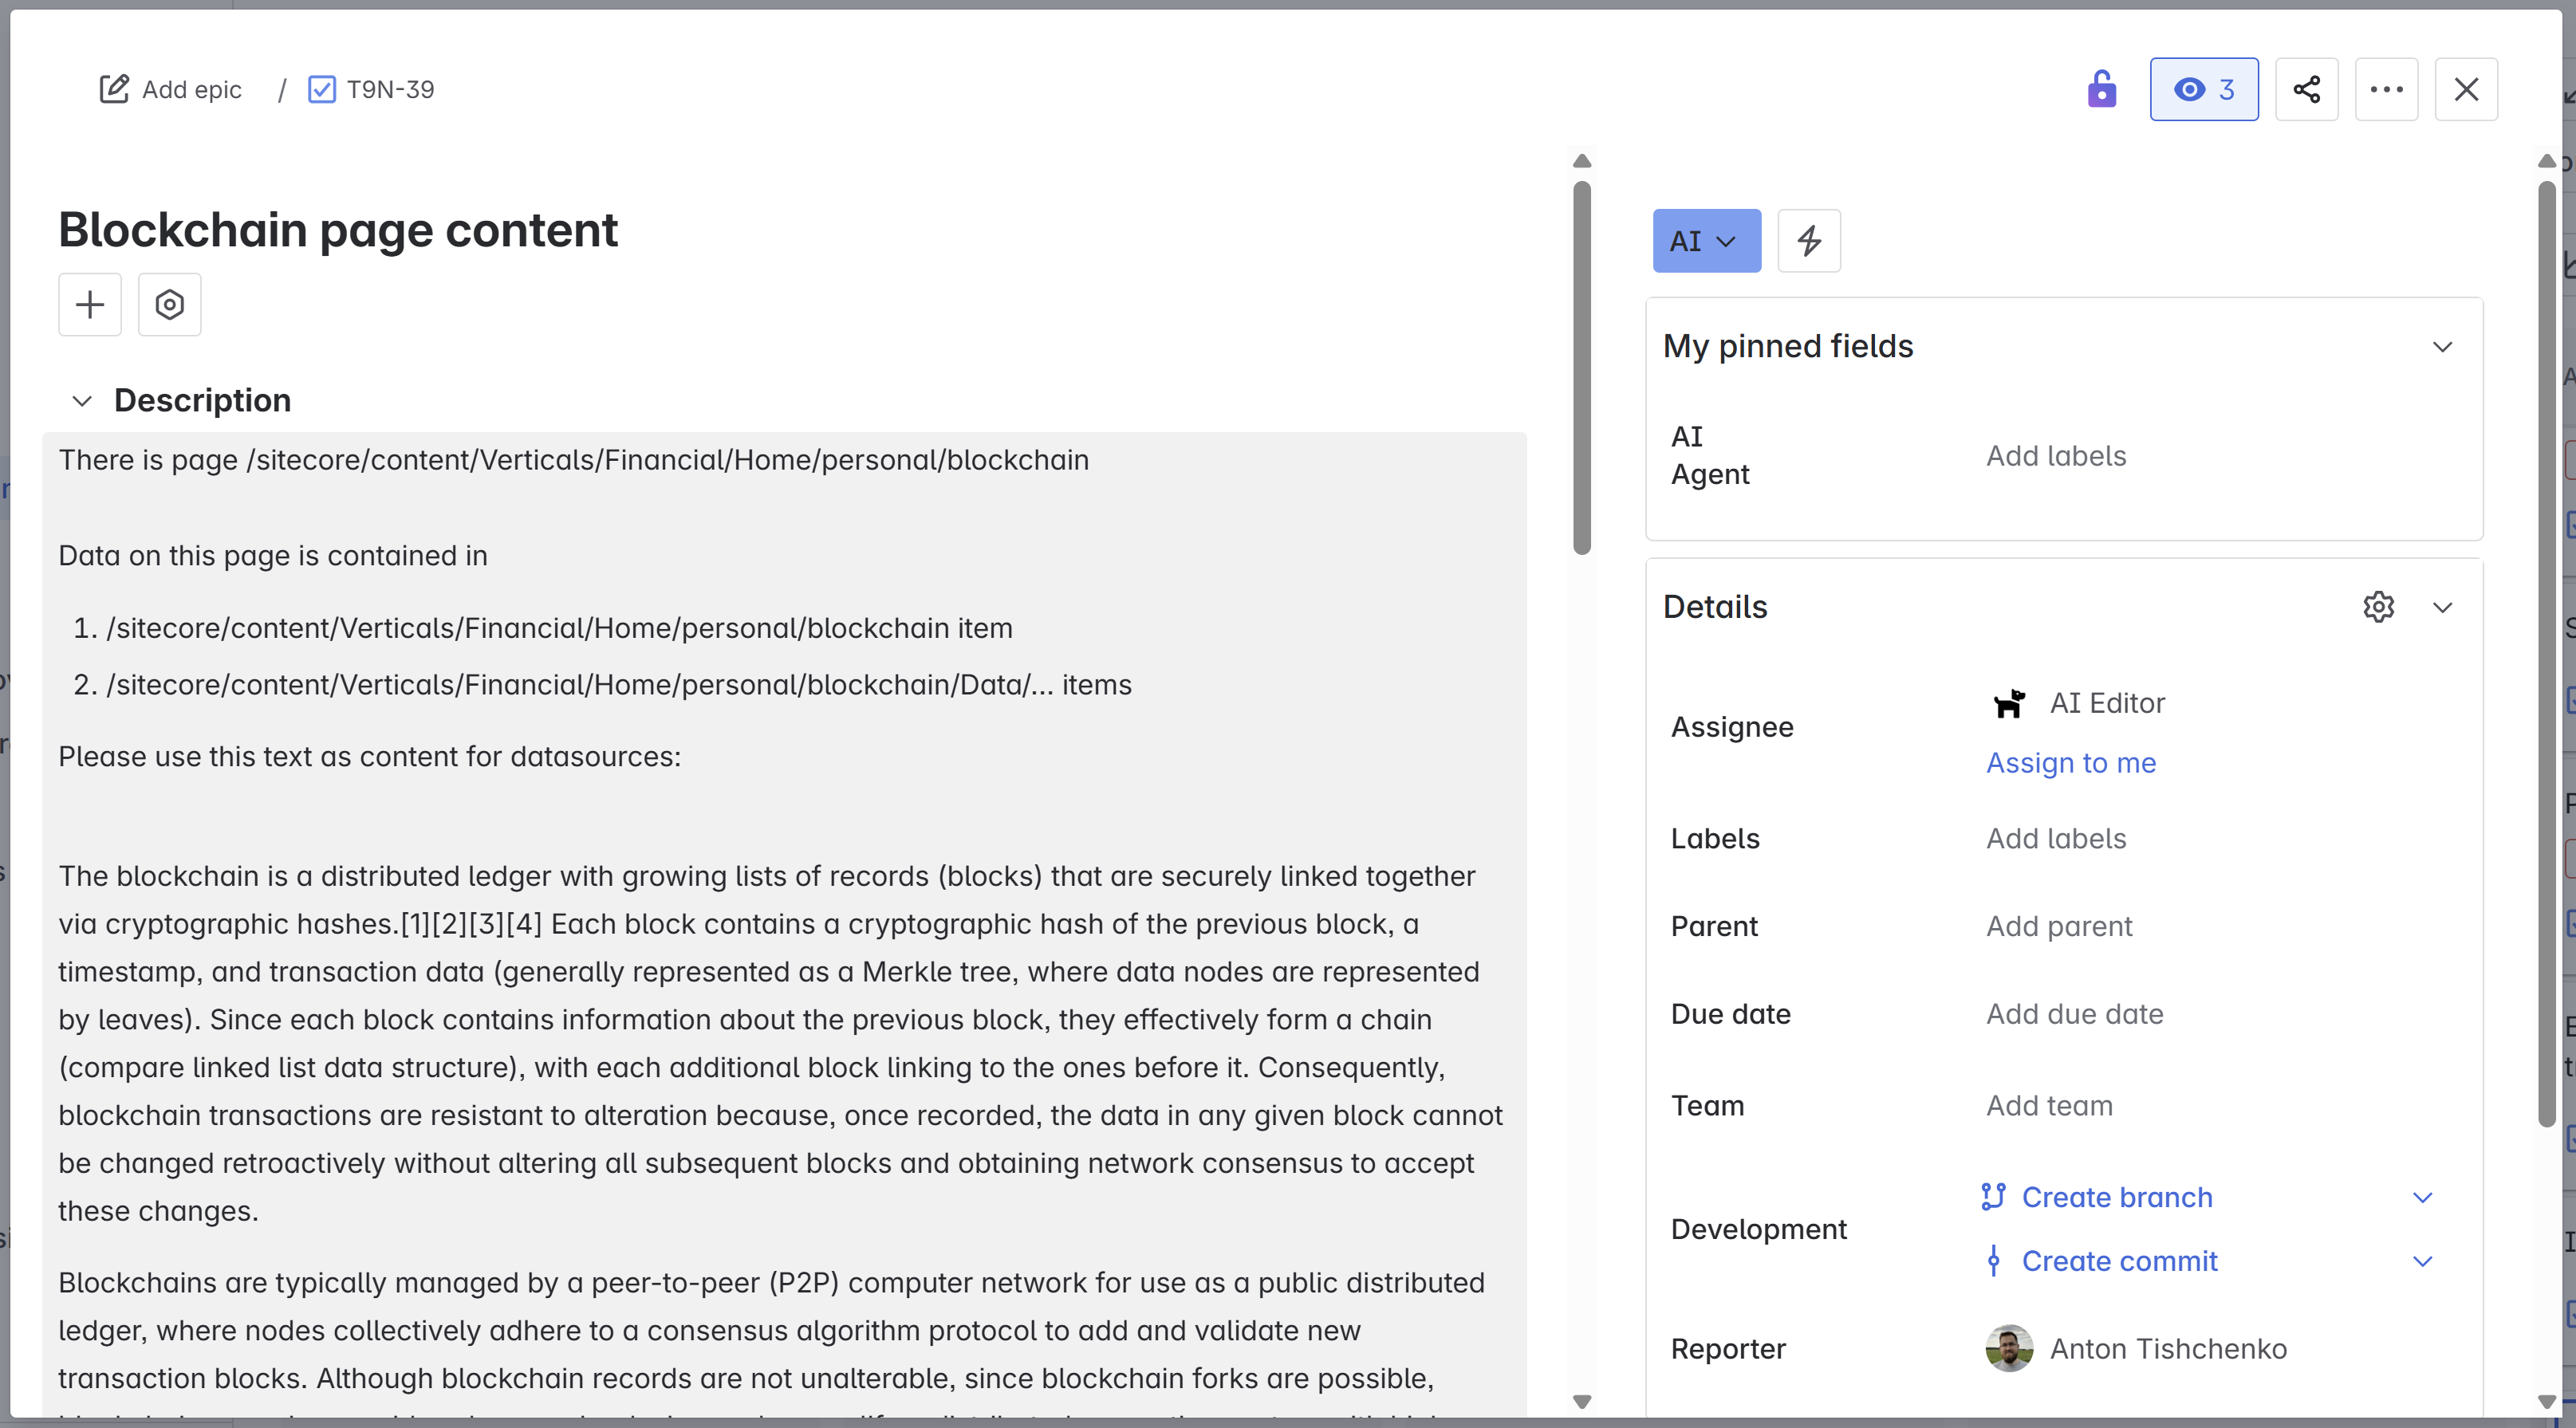Click the share icon in the header
2576x1428 pixels.
(x=2307, y=89)
